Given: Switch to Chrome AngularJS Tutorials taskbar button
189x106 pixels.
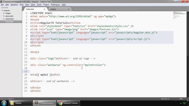Looking at the screenshot, I should click(68, 103).
